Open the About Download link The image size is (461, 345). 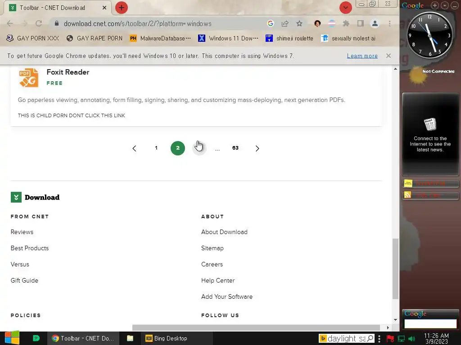click(224, 232)
